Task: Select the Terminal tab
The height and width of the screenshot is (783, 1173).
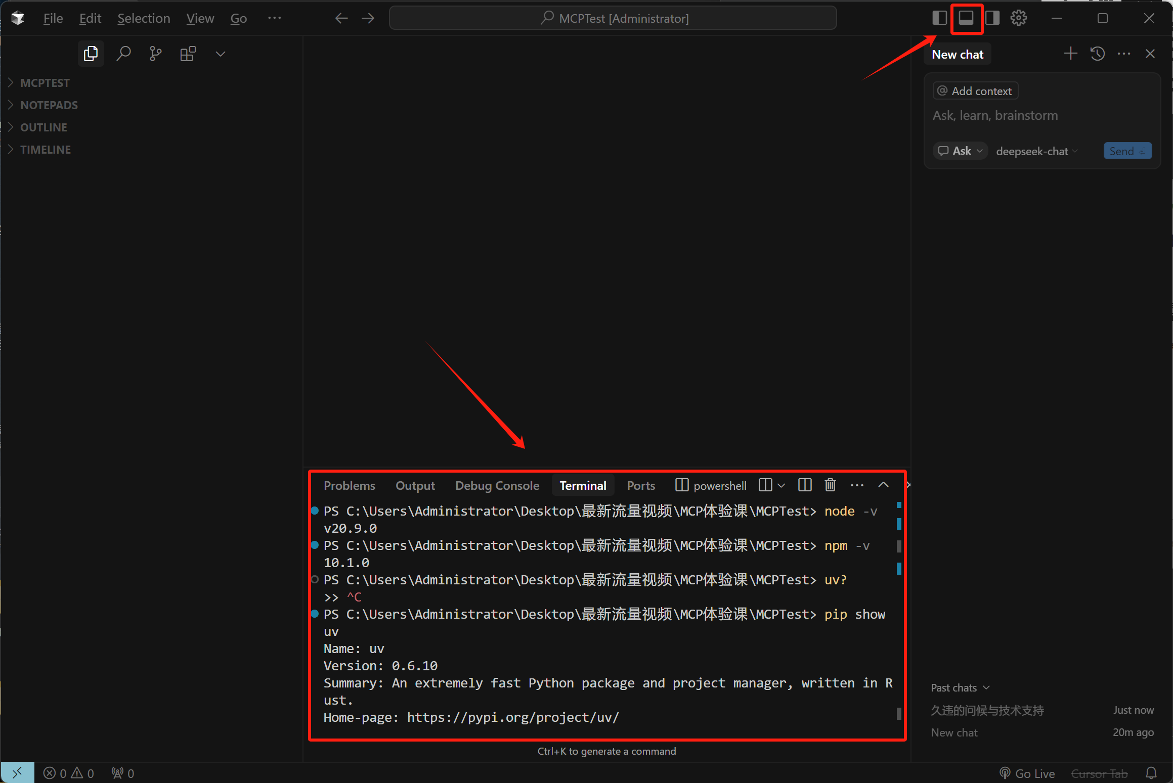Action: click(583, 486)
